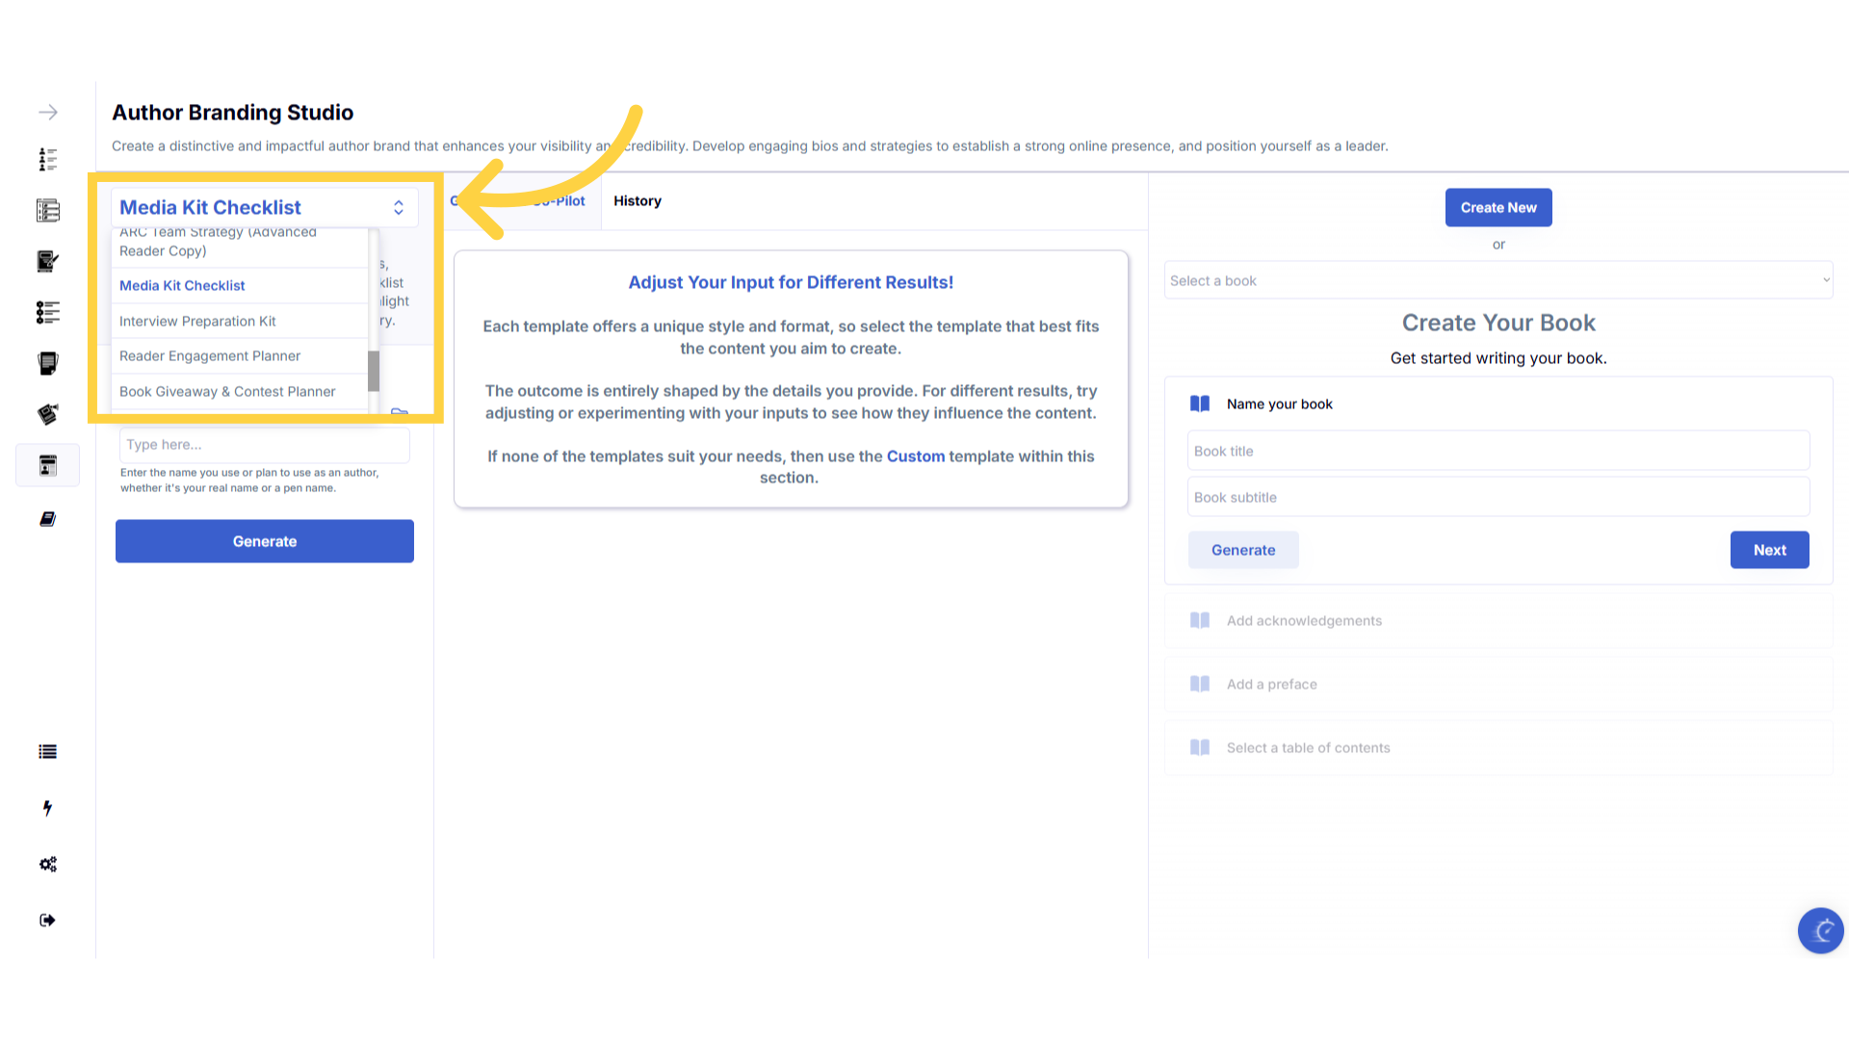Click the template list scrollbar thumb
The width and height of the screenshot is (1849, 1040).
point(374,371)
